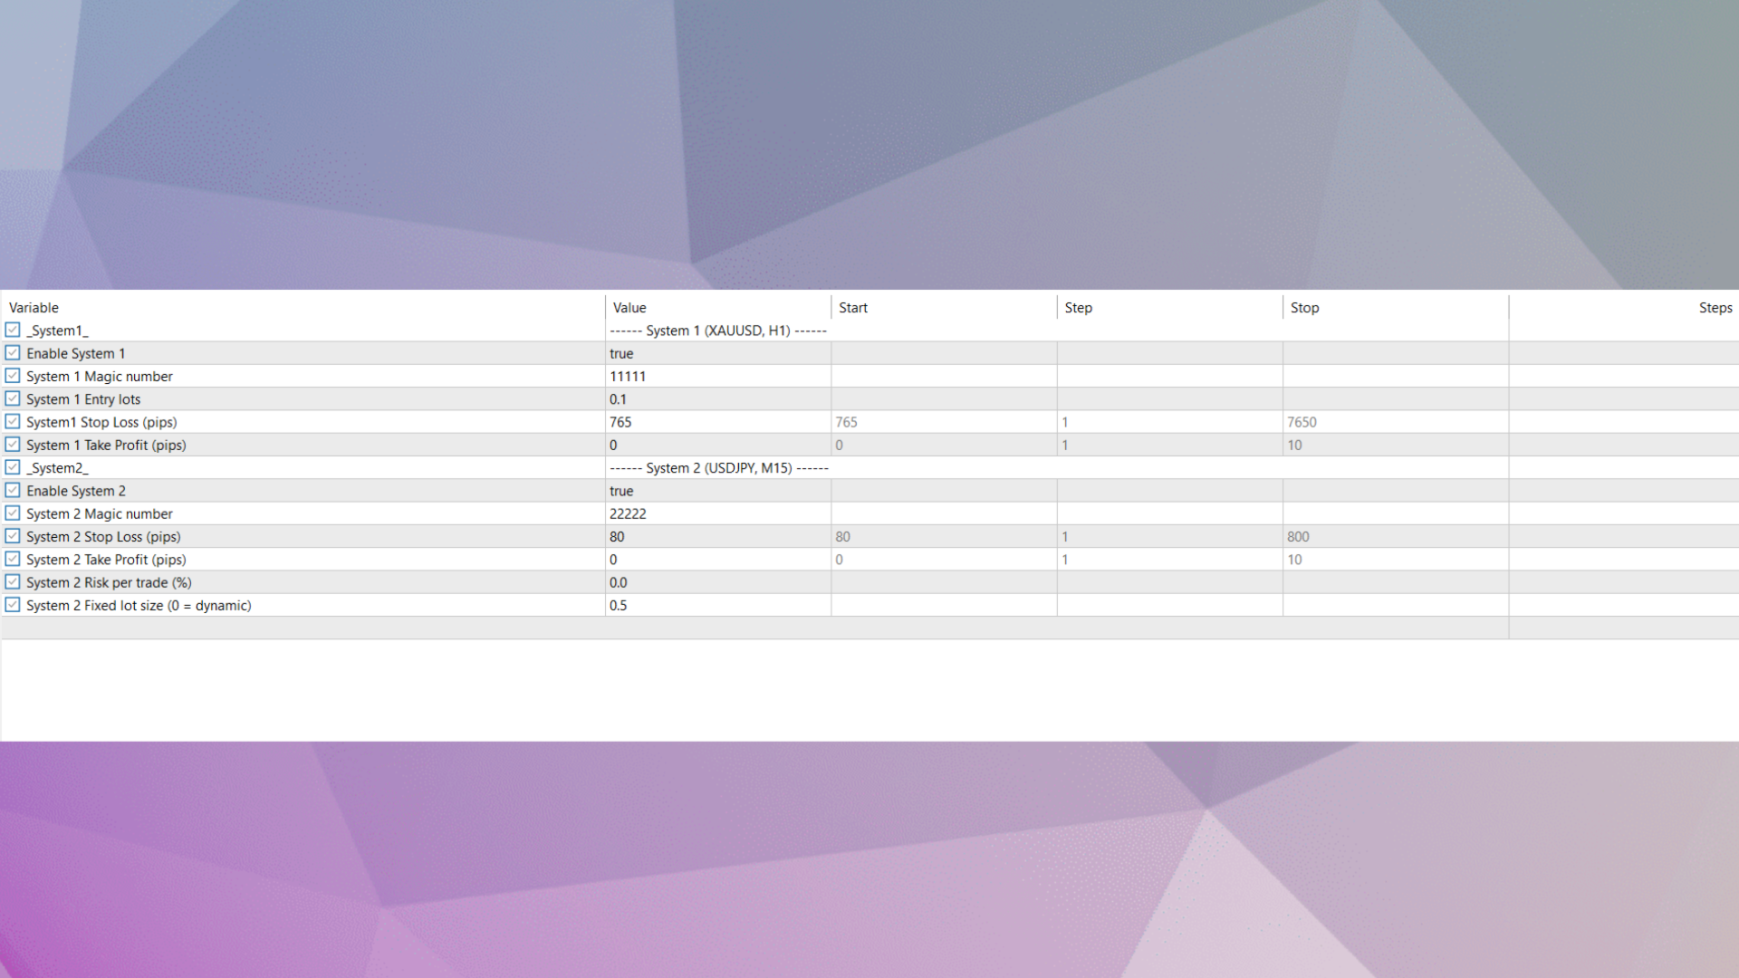Screen dimensions: 1739x978
Task: Select the 'Enable System 2' variable label
Action: pyautogui.click(x=76, y=491)
